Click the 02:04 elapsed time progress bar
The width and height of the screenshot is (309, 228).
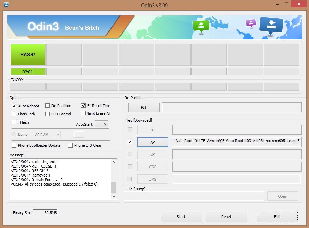tap(28, 72)
